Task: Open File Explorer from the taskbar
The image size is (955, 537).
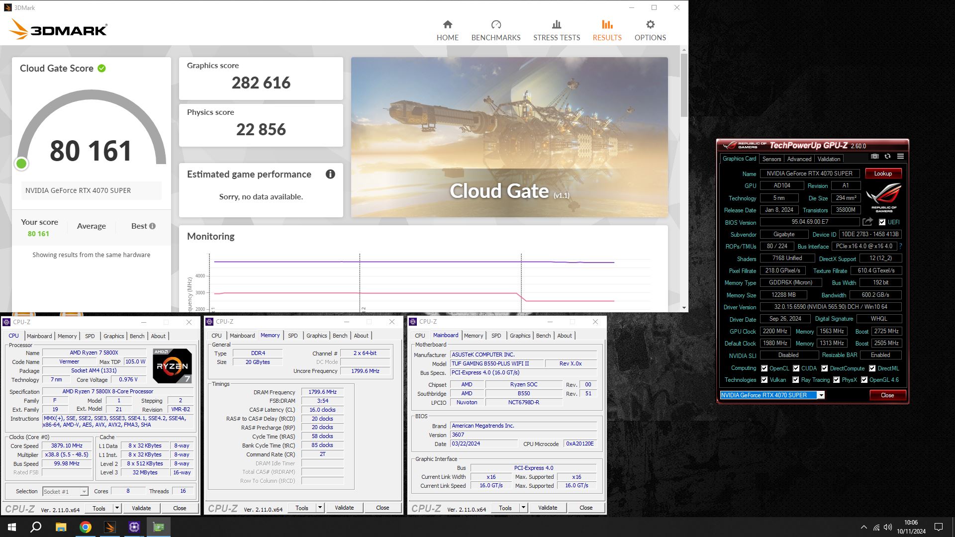Action: click(61, 527)
